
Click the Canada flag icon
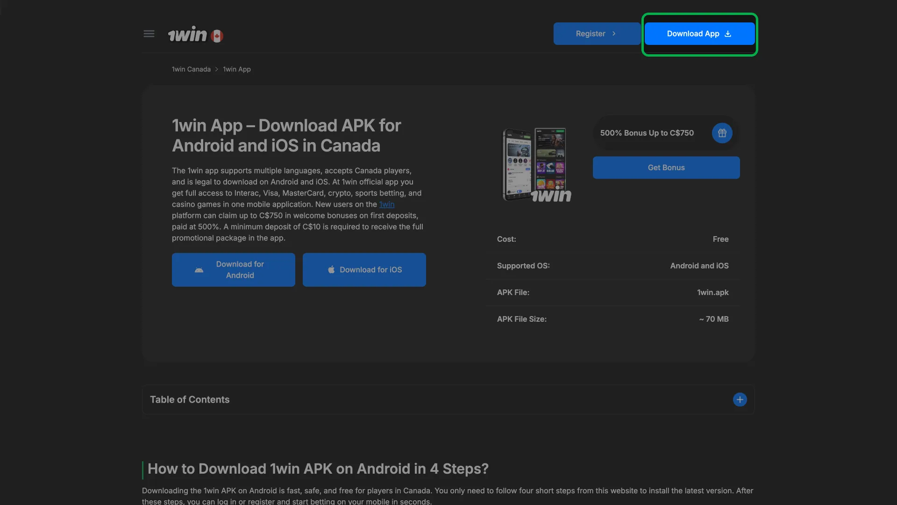point(217,36)
